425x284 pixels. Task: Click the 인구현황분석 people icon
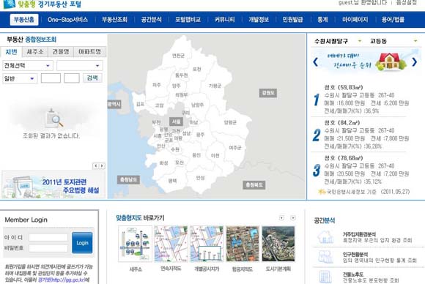(325, 257)
